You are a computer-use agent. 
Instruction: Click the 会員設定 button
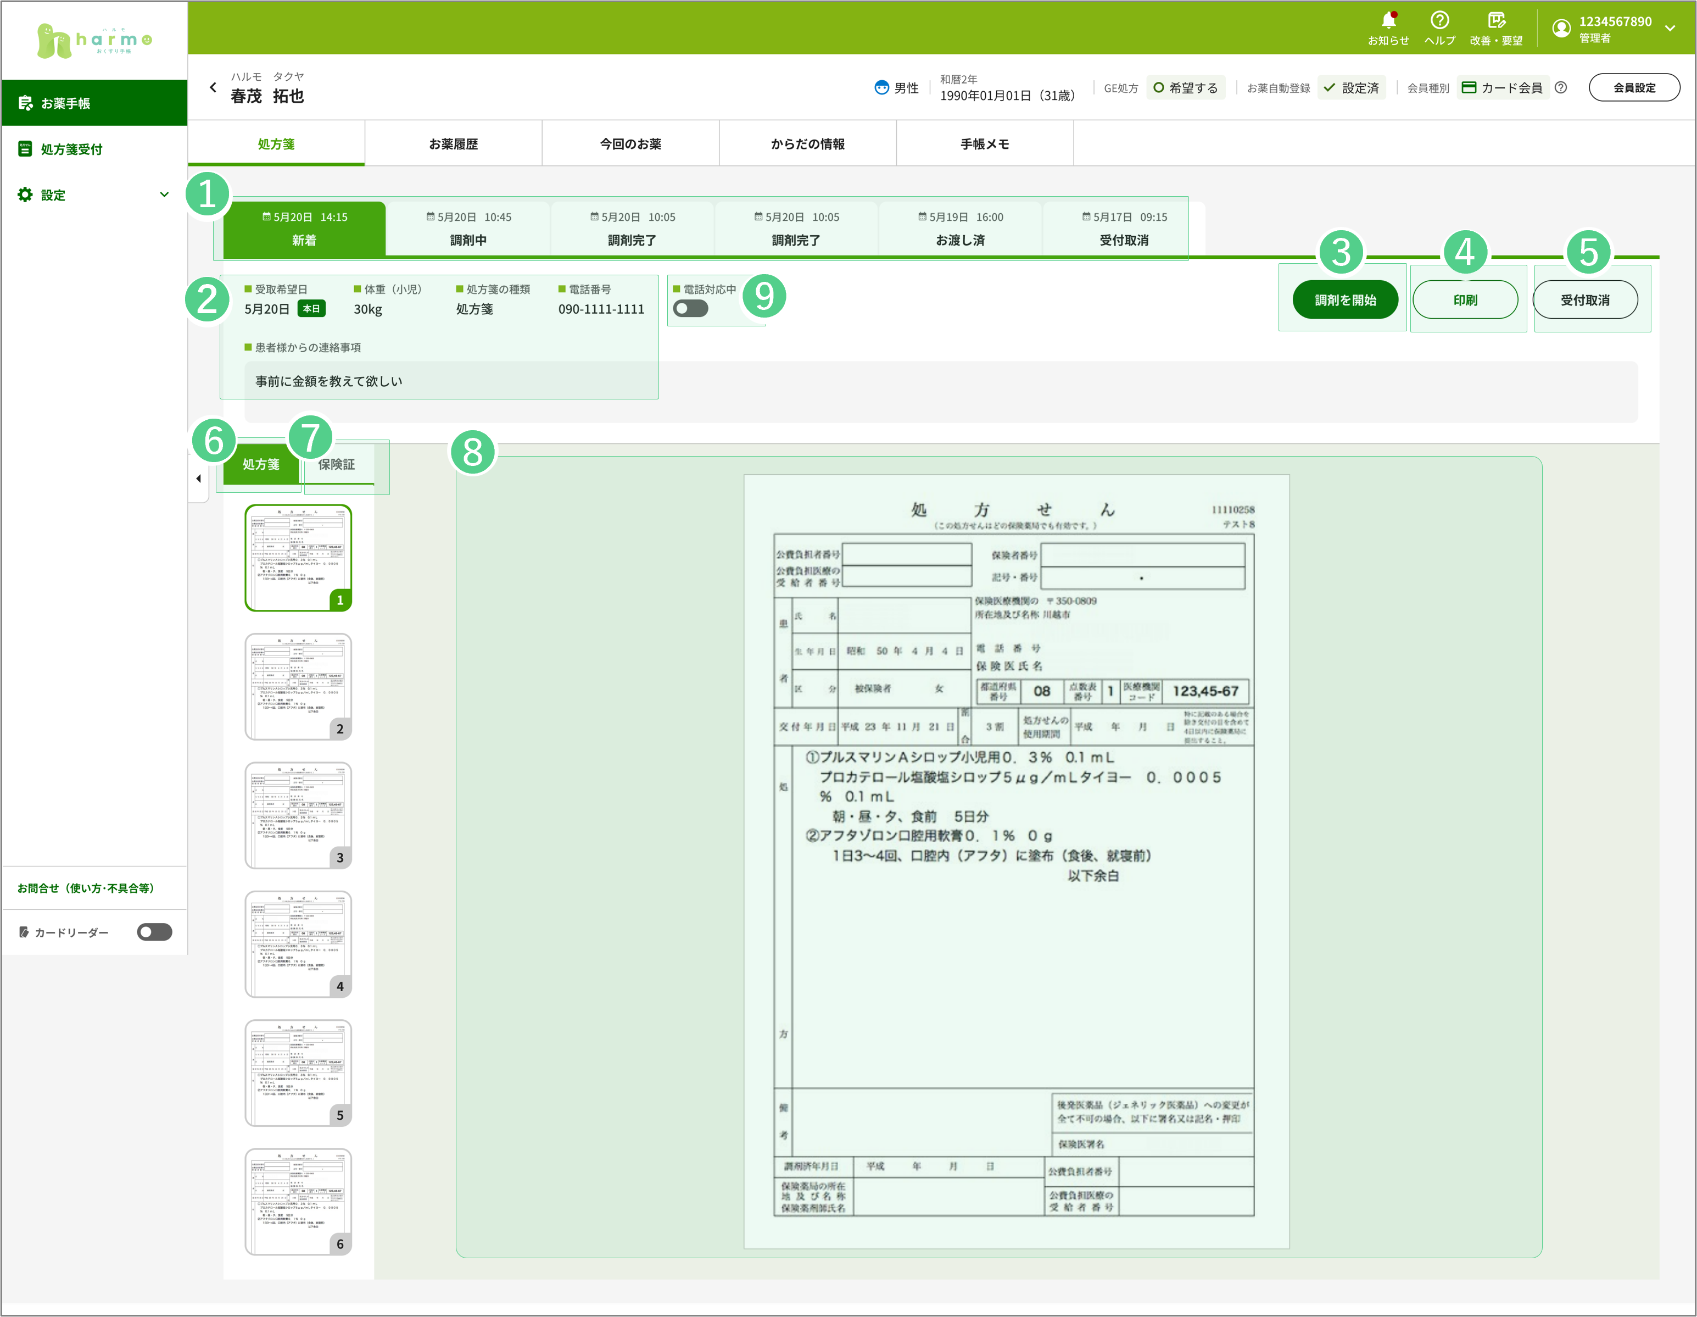click(1633, 88)
